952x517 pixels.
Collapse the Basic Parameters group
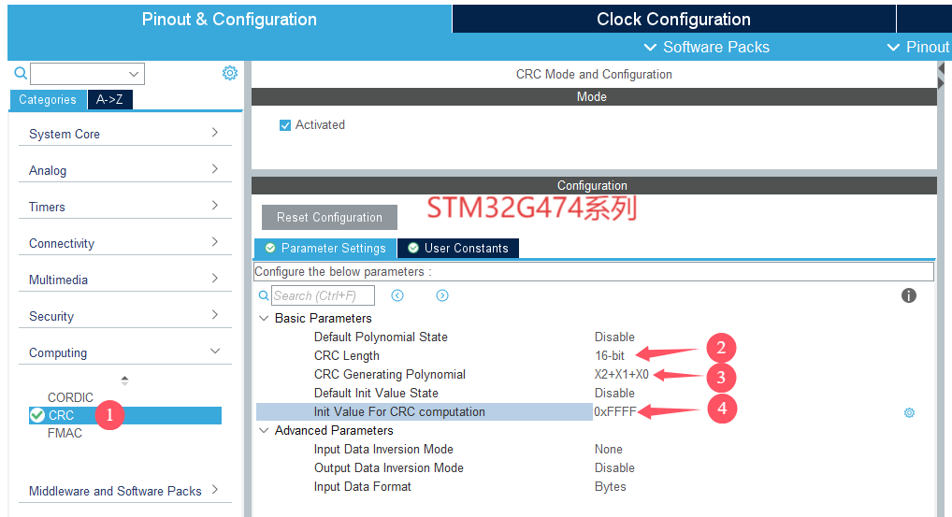264,318
